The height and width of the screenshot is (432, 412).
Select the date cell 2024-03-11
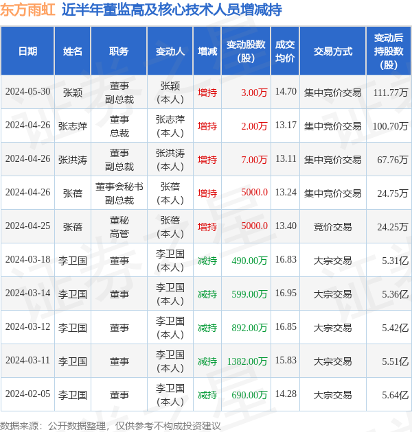pos(27,361)
